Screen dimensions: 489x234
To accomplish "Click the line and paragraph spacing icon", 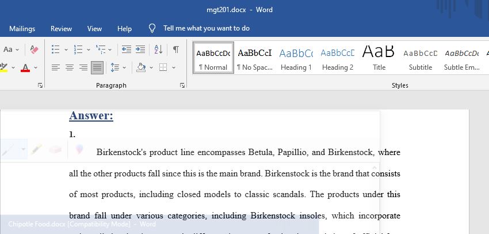I will pyautogui.click(x=115, y=67).
